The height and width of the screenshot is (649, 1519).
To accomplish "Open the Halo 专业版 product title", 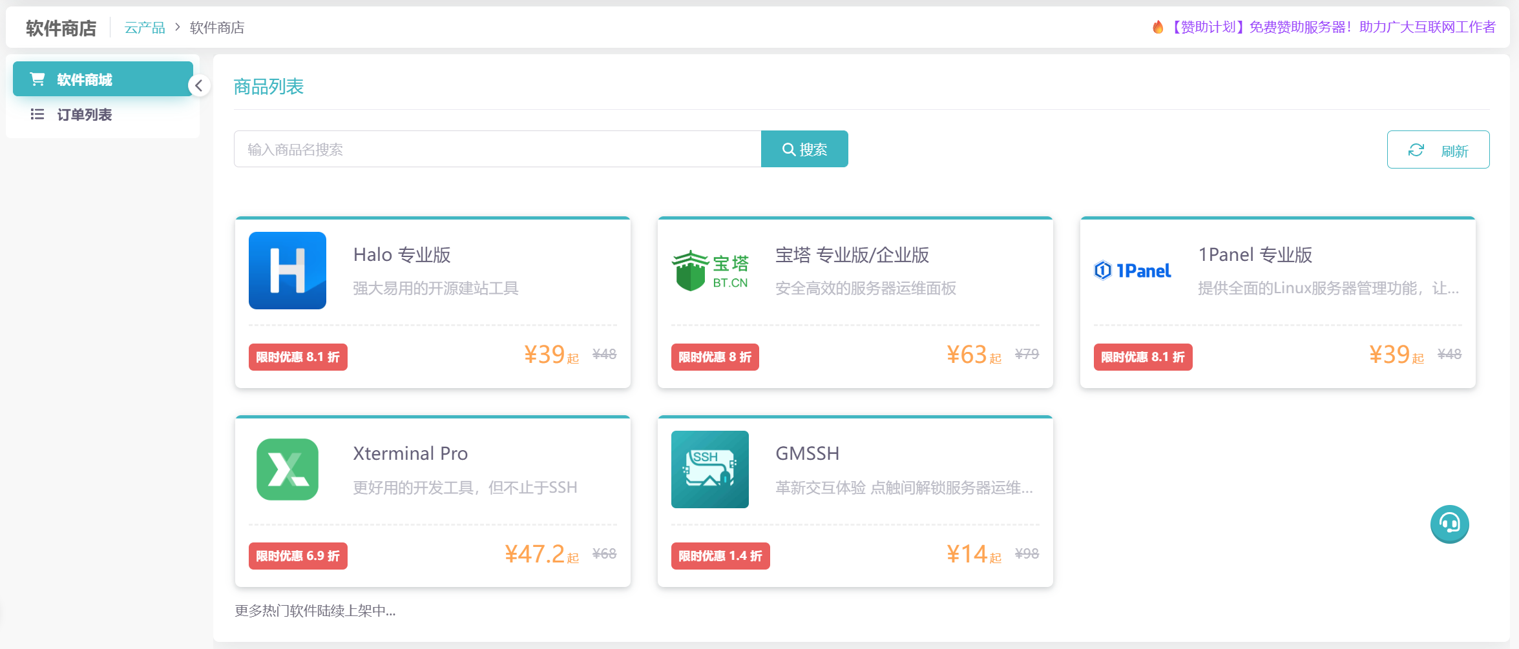I will [x=402, y=255].
